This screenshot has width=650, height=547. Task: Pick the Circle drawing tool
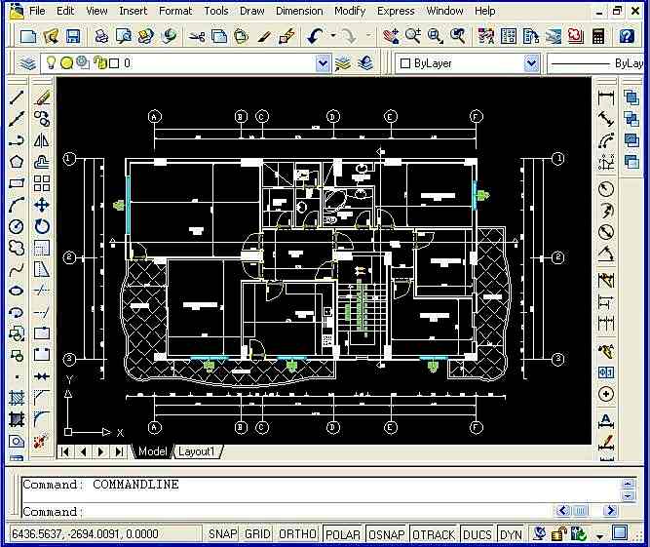pos(17,226)
